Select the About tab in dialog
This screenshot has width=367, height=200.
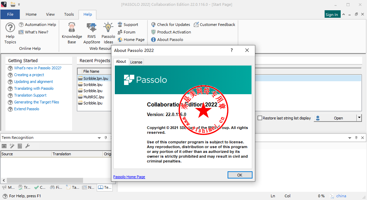[121, 61]
